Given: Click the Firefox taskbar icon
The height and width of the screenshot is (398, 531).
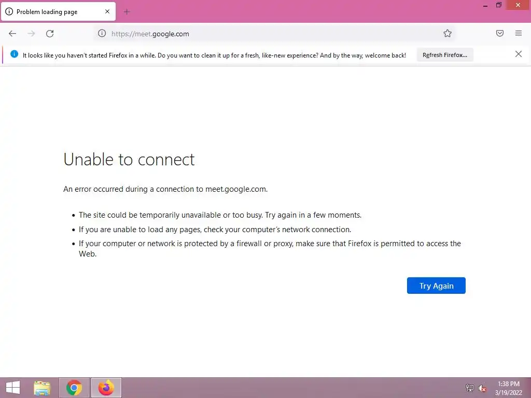Looking at the screenshot, I should (106, 388).
